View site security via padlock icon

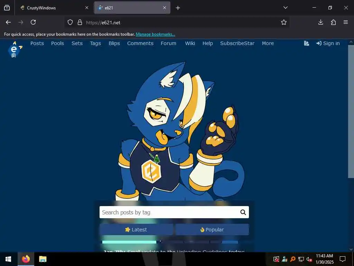[x=80, y=22]
